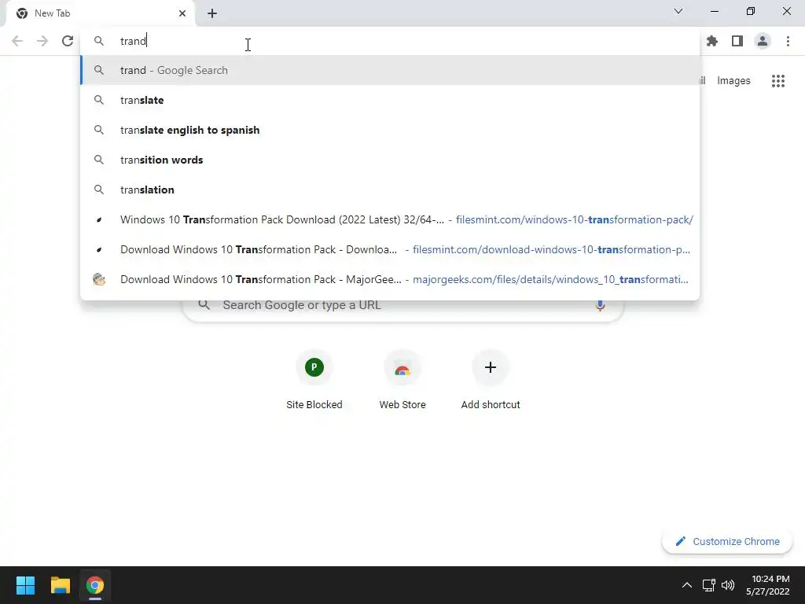Click the browser forward arrow
Viewport: 805px width, 604px height.
42,41
